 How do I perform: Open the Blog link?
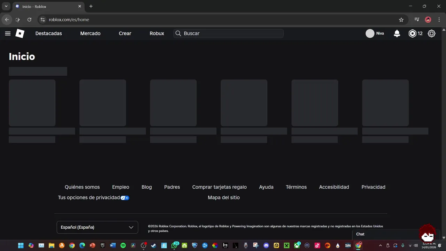[147, 187]
